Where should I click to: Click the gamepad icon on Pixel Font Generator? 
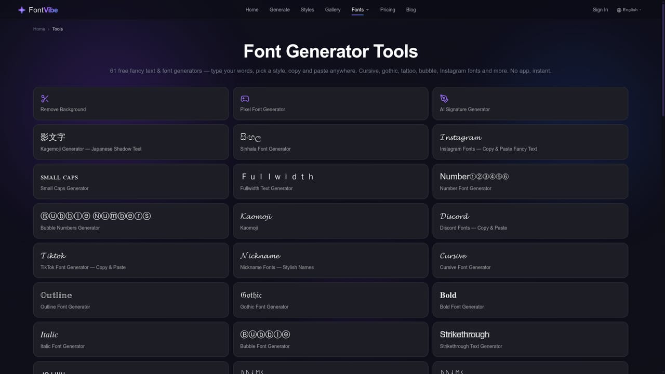point(245,99)
